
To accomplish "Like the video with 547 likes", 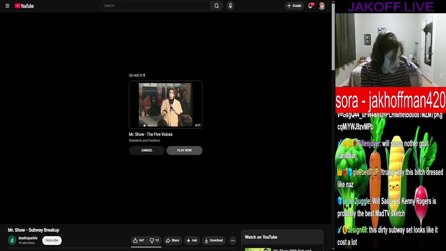I will point(138,240).
